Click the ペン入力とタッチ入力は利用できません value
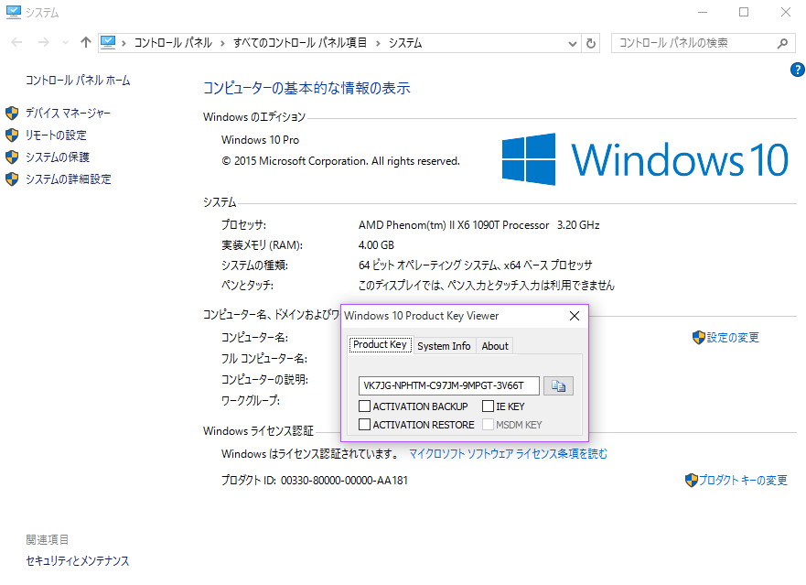 pos(487,286)
